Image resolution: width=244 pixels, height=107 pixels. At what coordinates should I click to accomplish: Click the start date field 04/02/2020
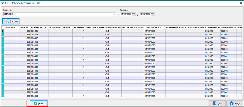click(x=126, y=14)
